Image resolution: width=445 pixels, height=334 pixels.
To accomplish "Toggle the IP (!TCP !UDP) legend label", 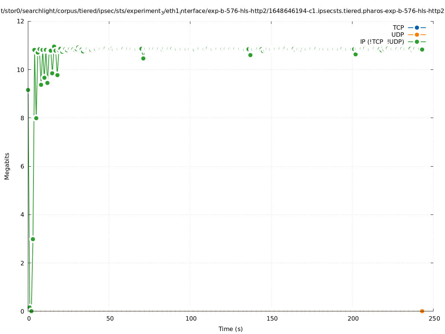I will [x=382, y=42].
